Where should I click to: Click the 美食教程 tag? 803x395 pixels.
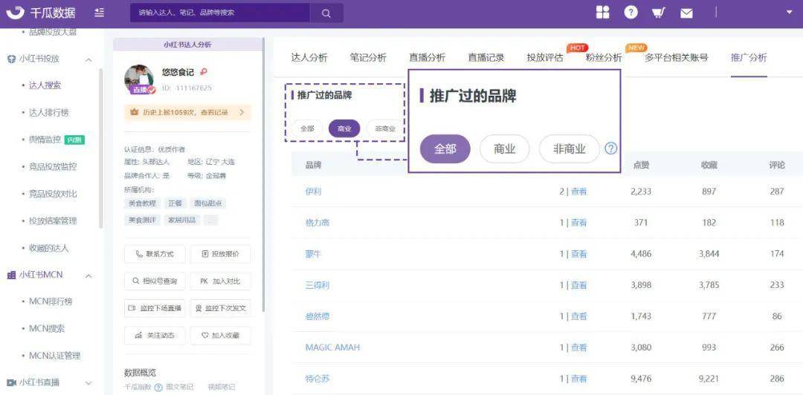coord(142,203)
